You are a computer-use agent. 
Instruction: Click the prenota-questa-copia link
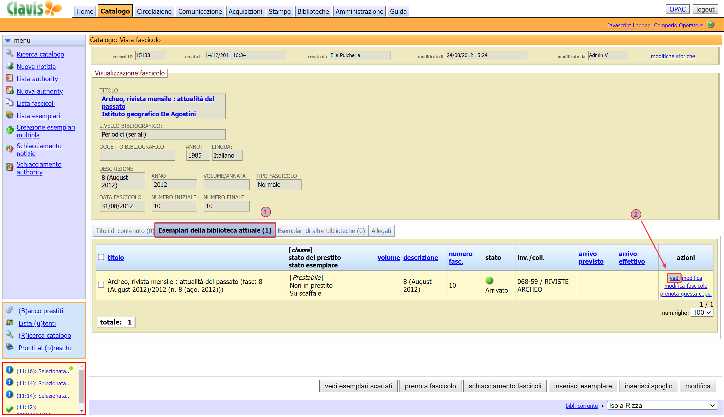coord(685,294)
